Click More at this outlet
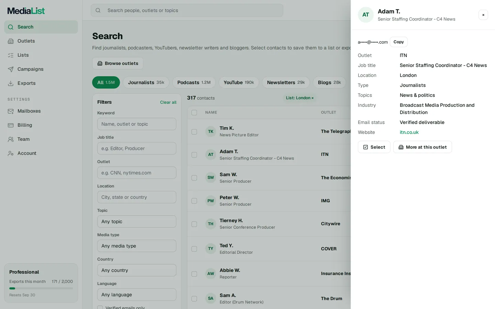 (x=422, y=147)
